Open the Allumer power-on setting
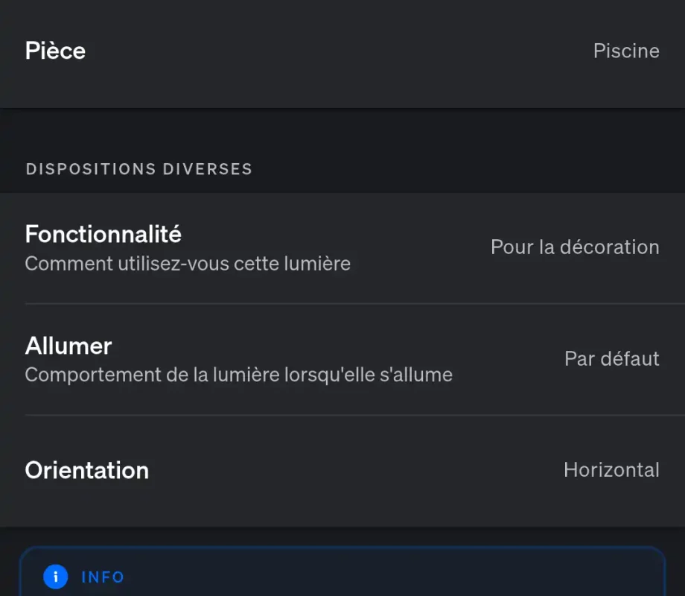Viewport: 685px width, 596px height. click(68, 346)
